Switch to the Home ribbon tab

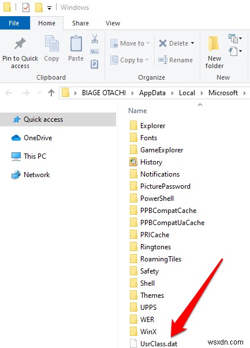tap(47, 23)
